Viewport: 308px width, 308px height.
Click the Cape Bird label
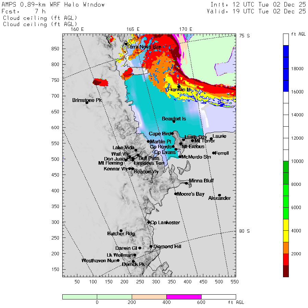point(160,134)
